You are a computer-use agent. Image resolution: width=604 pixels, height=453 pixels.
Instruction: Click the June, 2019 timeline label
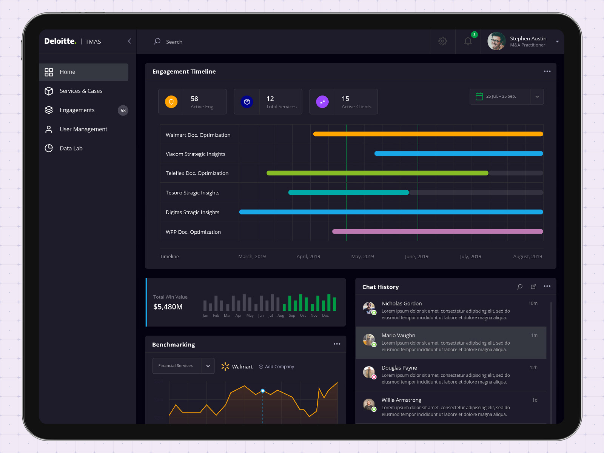point(416,256)
